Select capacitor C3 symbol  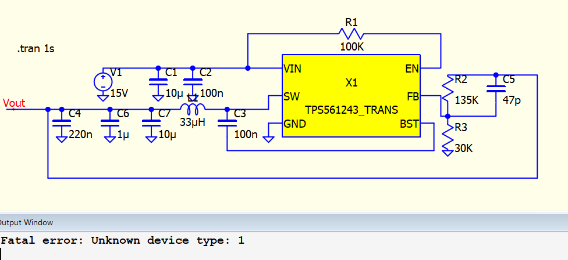point(227,123)
